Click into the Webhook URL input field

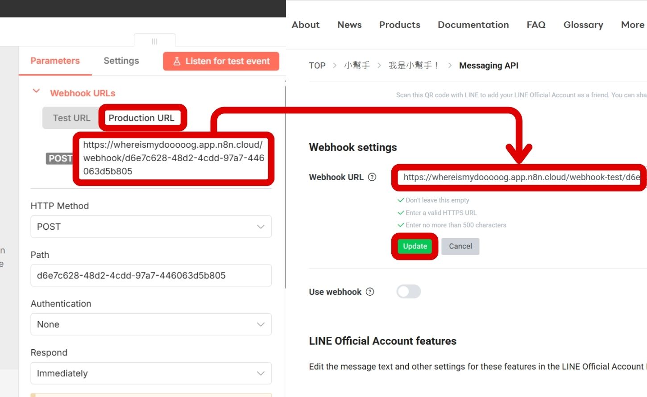[x=520, y=178]
